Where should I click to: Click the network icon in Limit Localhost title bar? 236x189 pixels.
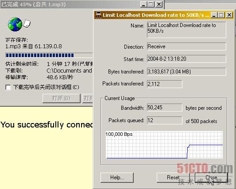[98, 15]
